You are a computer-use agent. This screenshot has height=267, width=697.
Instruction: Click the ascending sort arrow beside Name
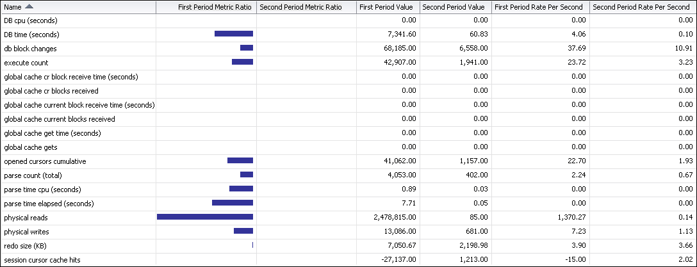tap(29, 6)
